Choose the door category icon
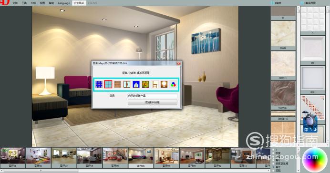This screenshot has width=330, height=173. pyautogui.click(x=127, y=84)
